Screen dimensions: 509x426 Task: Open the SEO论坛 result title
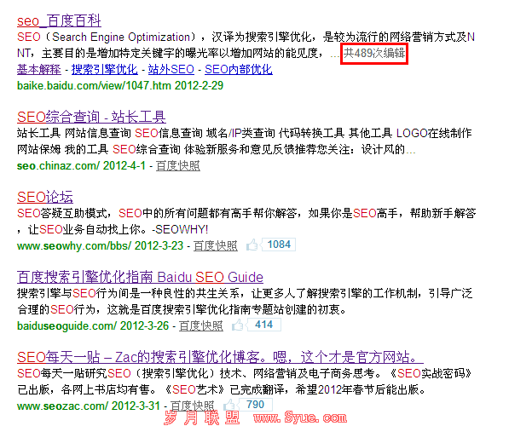(45, 197)
